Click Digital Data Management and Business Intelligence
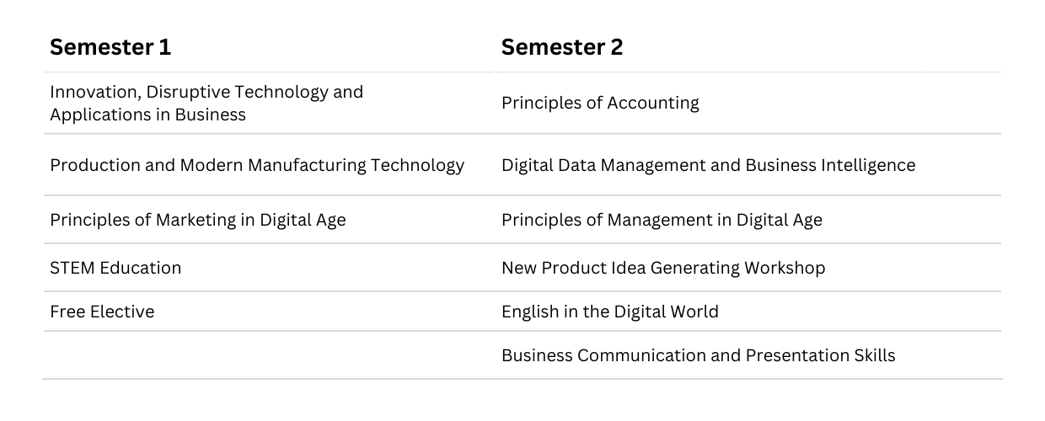The width and height of the screenshot is (1045, 421). coord(708,165)
